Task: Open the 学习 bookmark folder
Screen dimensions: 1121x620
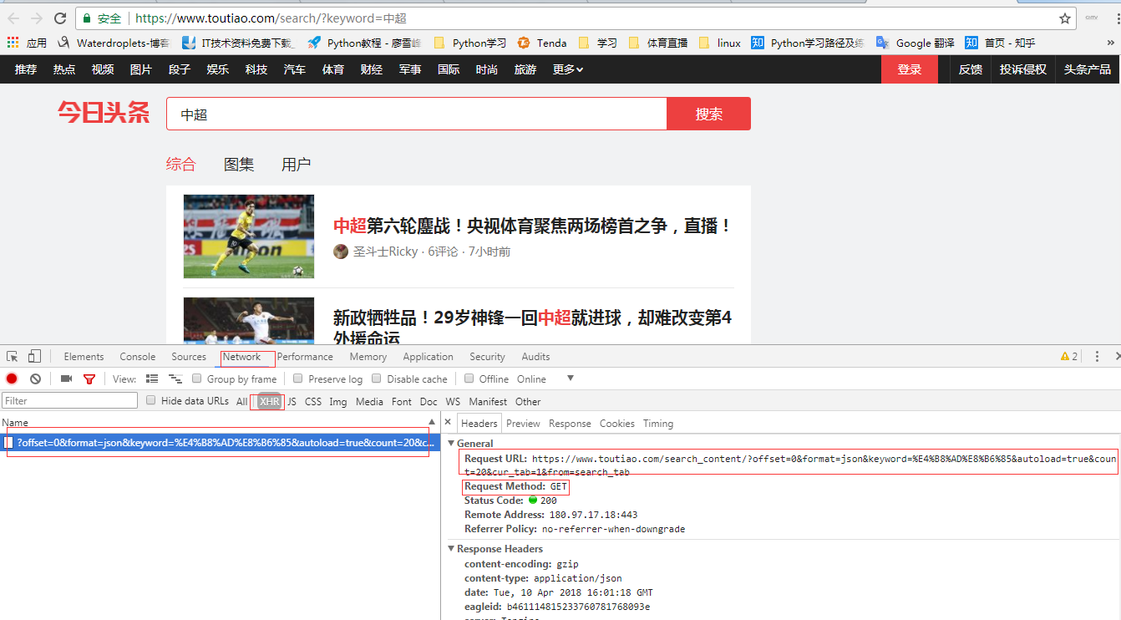Action: [598, 43]
